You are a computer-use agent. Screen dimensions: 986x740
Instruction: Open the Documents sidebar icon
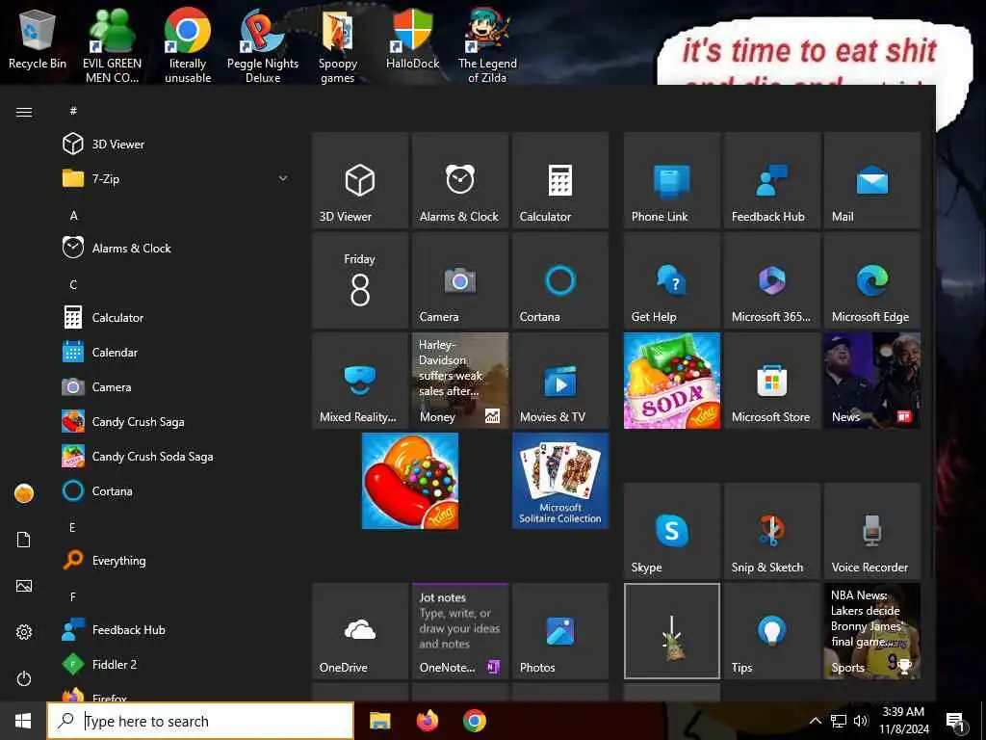[24, 540]
